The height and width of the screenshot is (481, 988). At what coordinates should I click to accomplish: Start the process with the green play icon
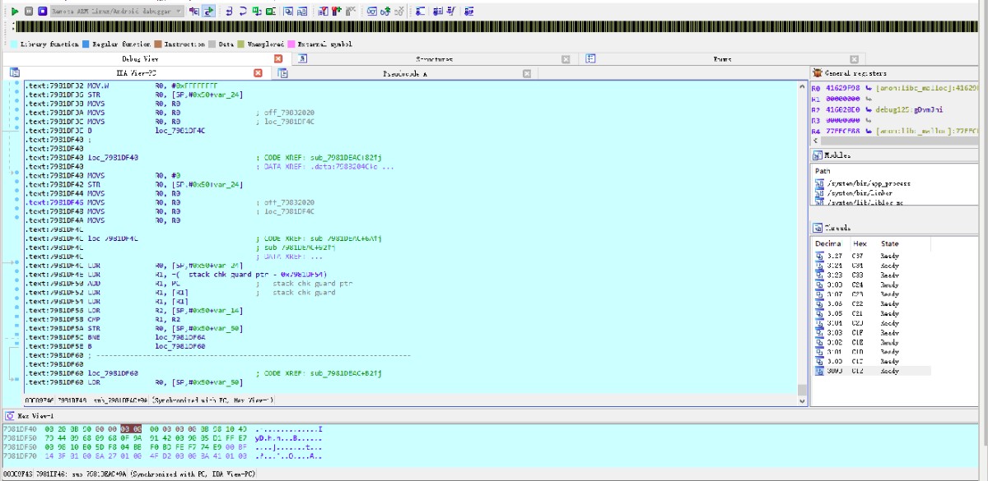click(15, 12)
